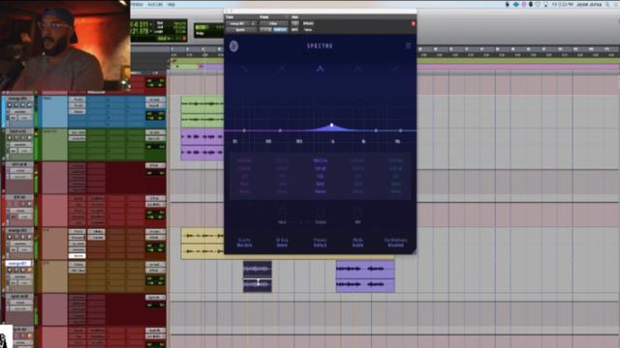Screen dimensions: 620x348
Task: Toggle the De-Emphasis Disabled option
Action: tap(395, 243)
